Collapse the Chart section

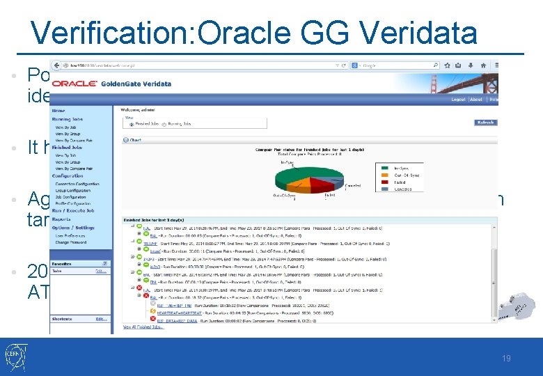click(x=126, y=140)
